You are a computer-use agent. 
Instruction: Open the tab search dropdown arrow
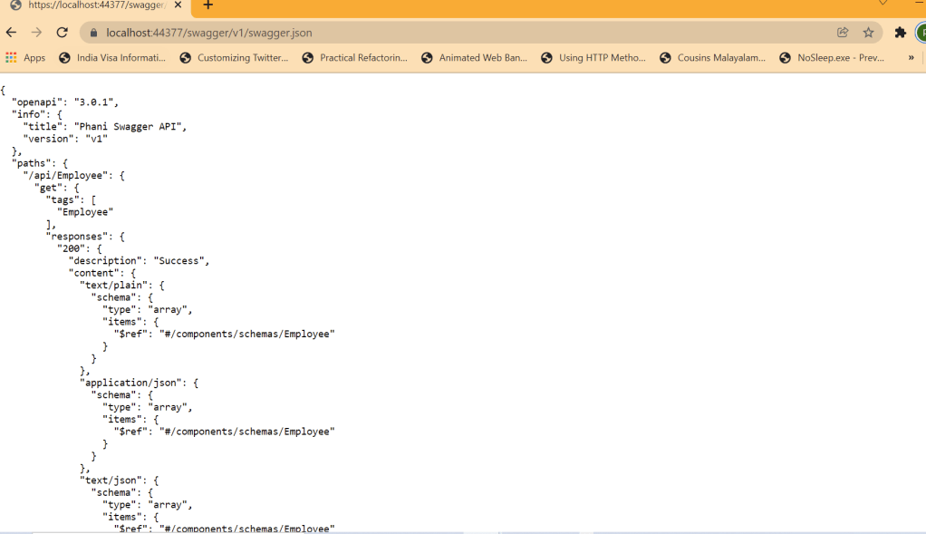click(x=883, y=4)
